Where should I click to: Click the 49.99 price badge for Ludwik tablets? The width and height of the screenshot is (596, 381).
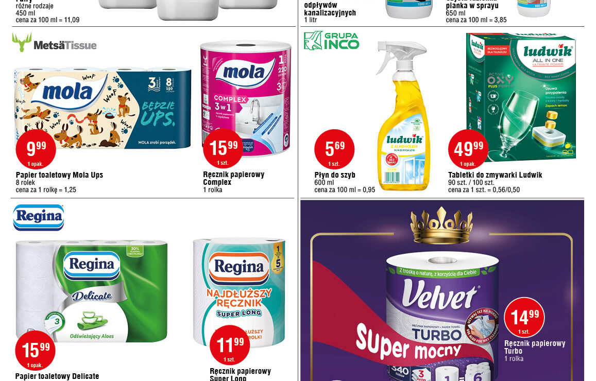(468, 149)
